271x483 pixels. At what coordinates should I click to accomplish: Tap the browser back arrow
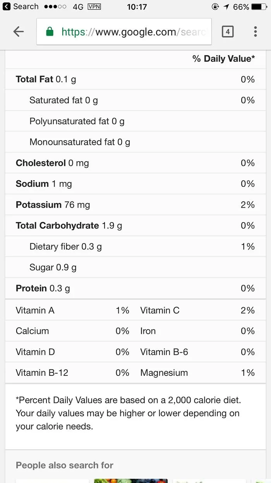pyautogui.click(x=18, y=32)
